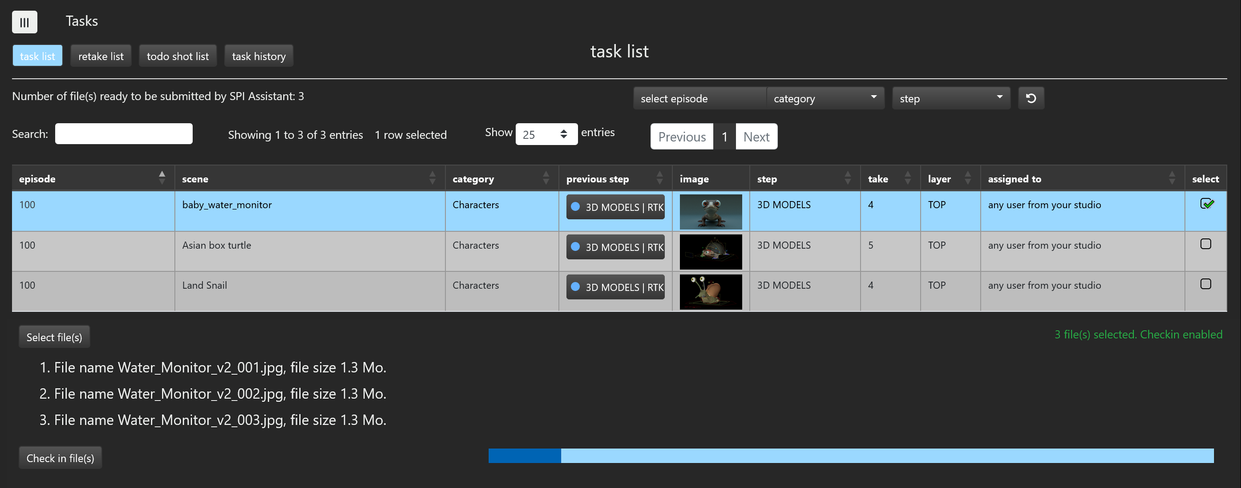
Task: Uncheck the baby_water_monitor select checkbox
Action: [1205, 204]
